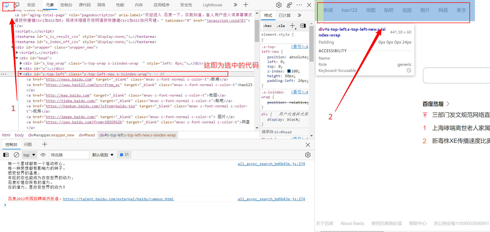Expand the div#s_top_wrap node
The image size is (490, 232).
click(x=21, y=63)
